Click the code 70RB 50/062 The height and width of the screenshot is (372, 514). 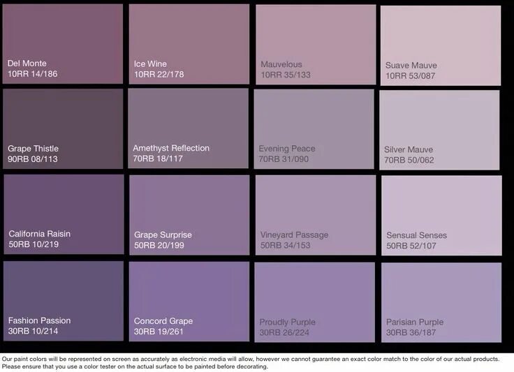[x=409, y=161]
